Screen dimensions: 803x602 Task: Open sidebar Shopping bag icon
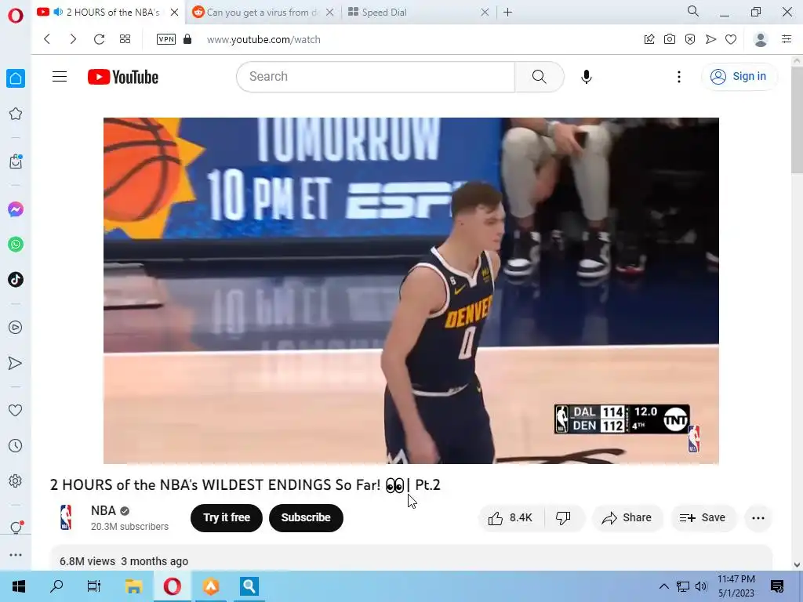[x=16, y=161]
